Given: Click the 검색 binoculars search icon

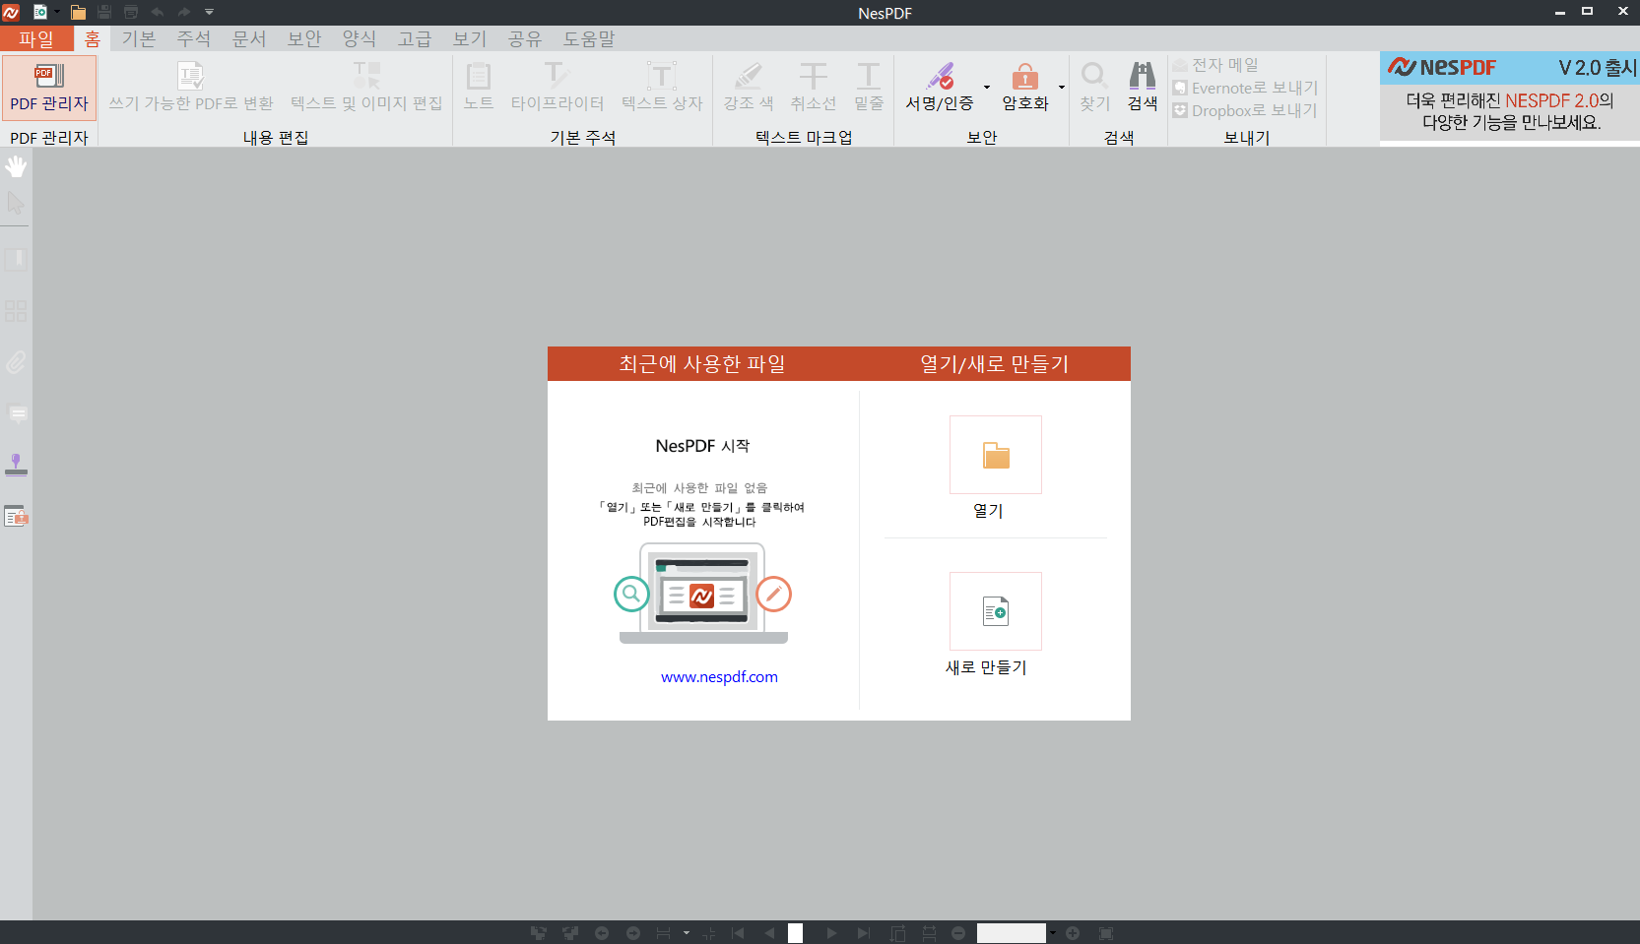Looking at the screenshot, I should coord(1143,77).
